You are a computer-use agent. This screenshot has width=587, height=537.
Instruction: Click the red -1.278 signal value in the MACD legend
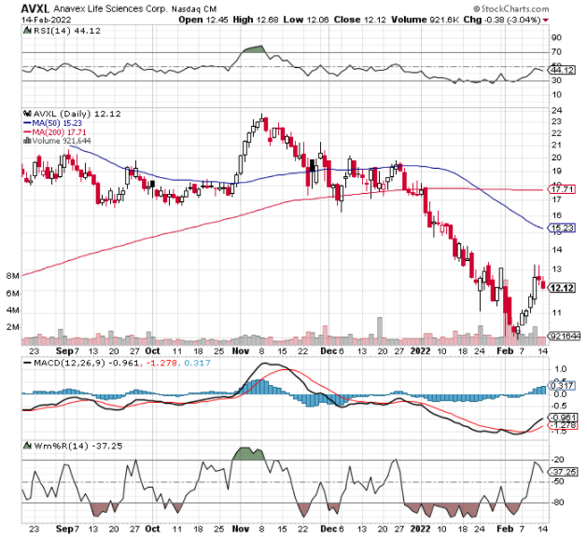point(161,363)
